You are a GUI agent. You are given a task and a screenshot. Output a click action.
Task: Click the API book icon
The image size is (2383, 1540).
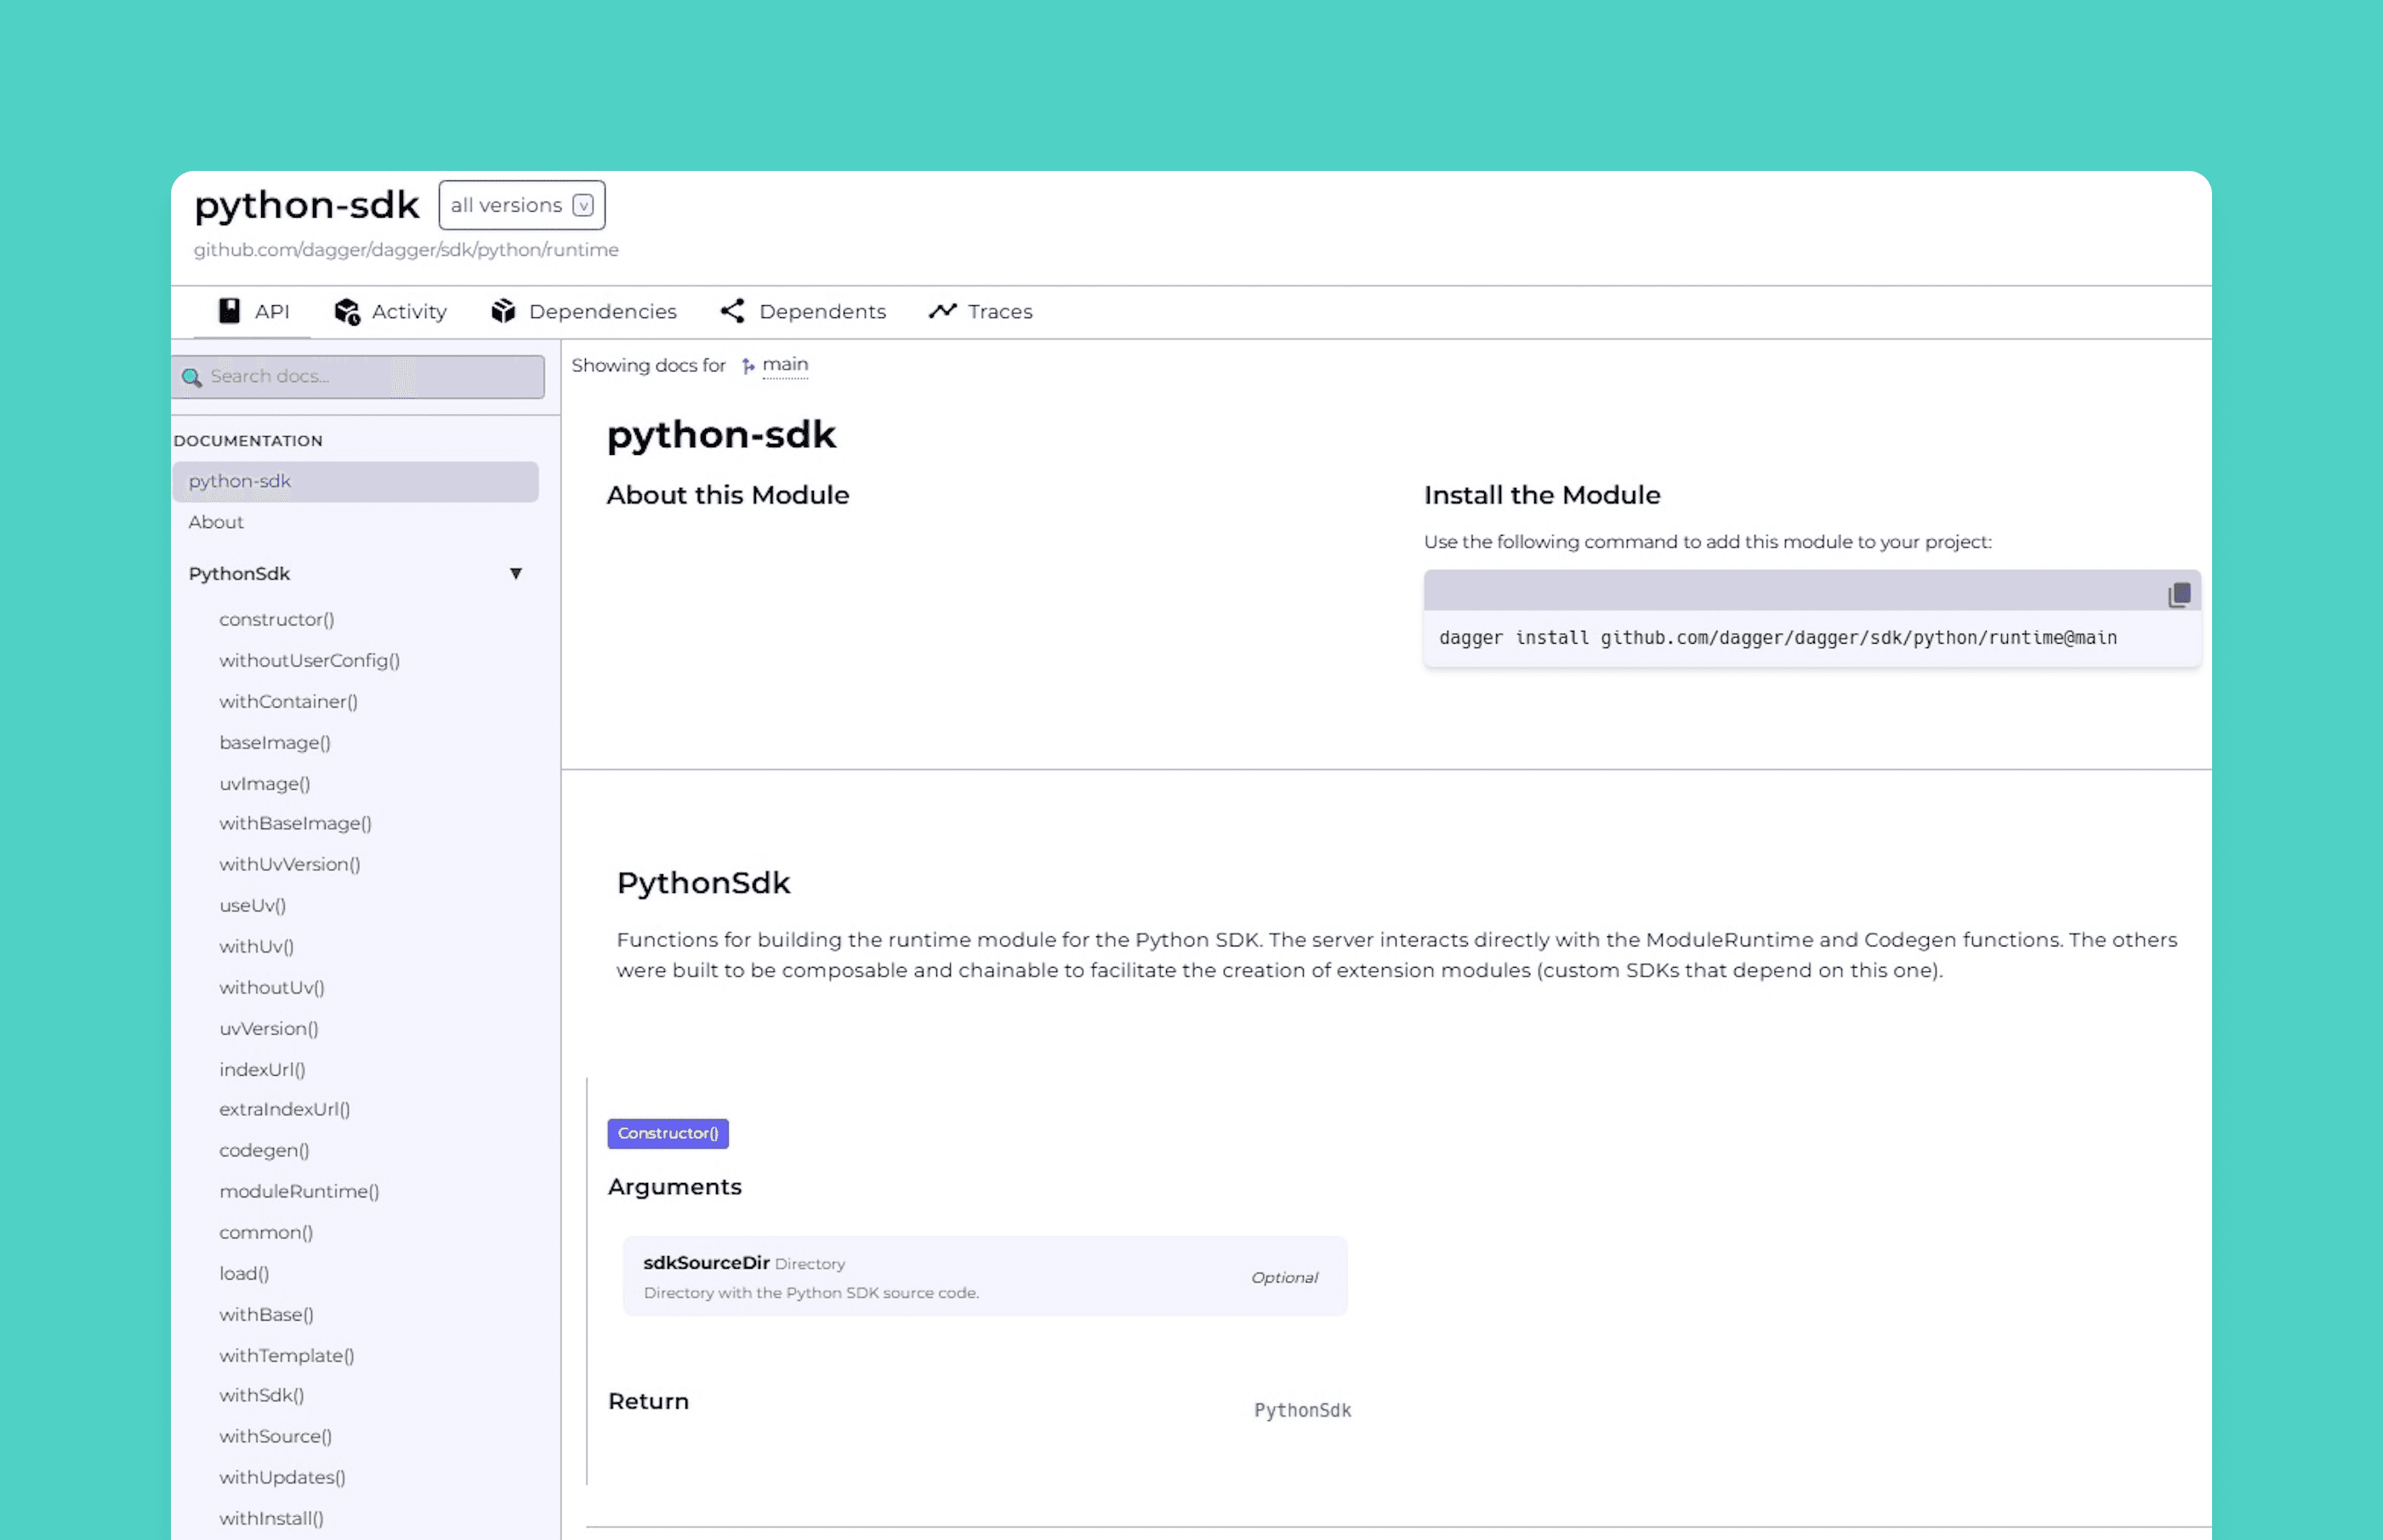pos(229,311)
